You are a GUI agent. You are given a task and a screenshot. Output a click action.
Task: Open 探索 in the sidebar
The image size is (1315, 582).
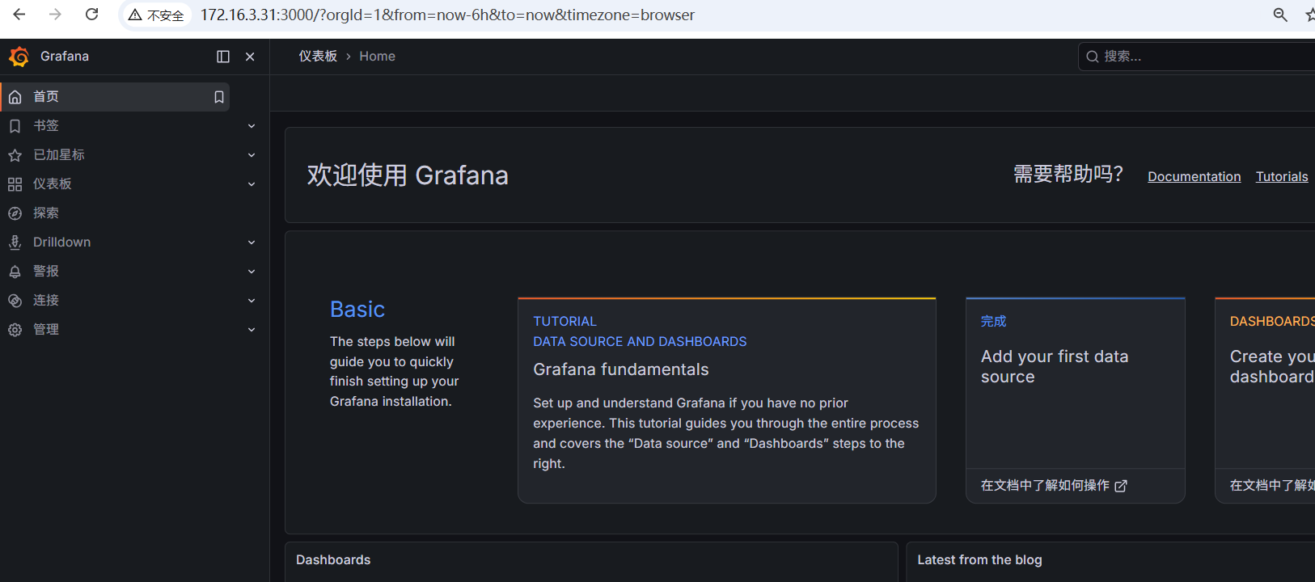click(x=46, y=213)
